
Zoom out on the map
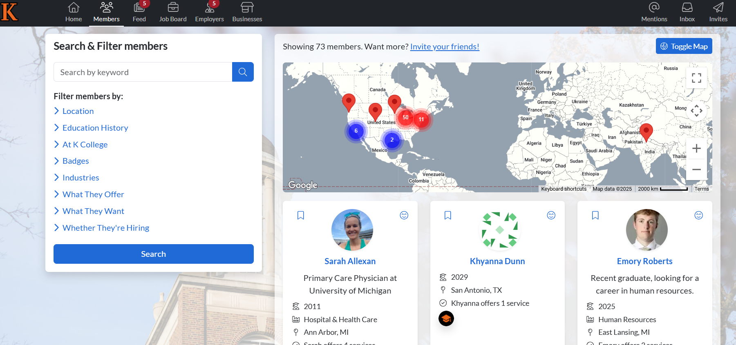coord(696,169)
